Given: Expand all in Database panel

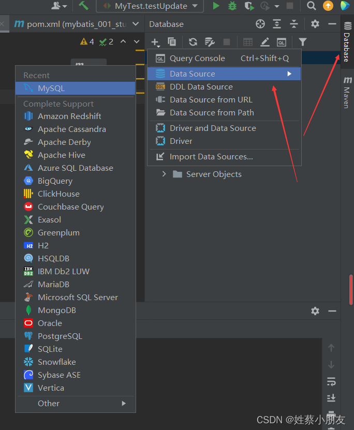Looking at the screenshot, I should pyautogui.click(x=277, y=24).
